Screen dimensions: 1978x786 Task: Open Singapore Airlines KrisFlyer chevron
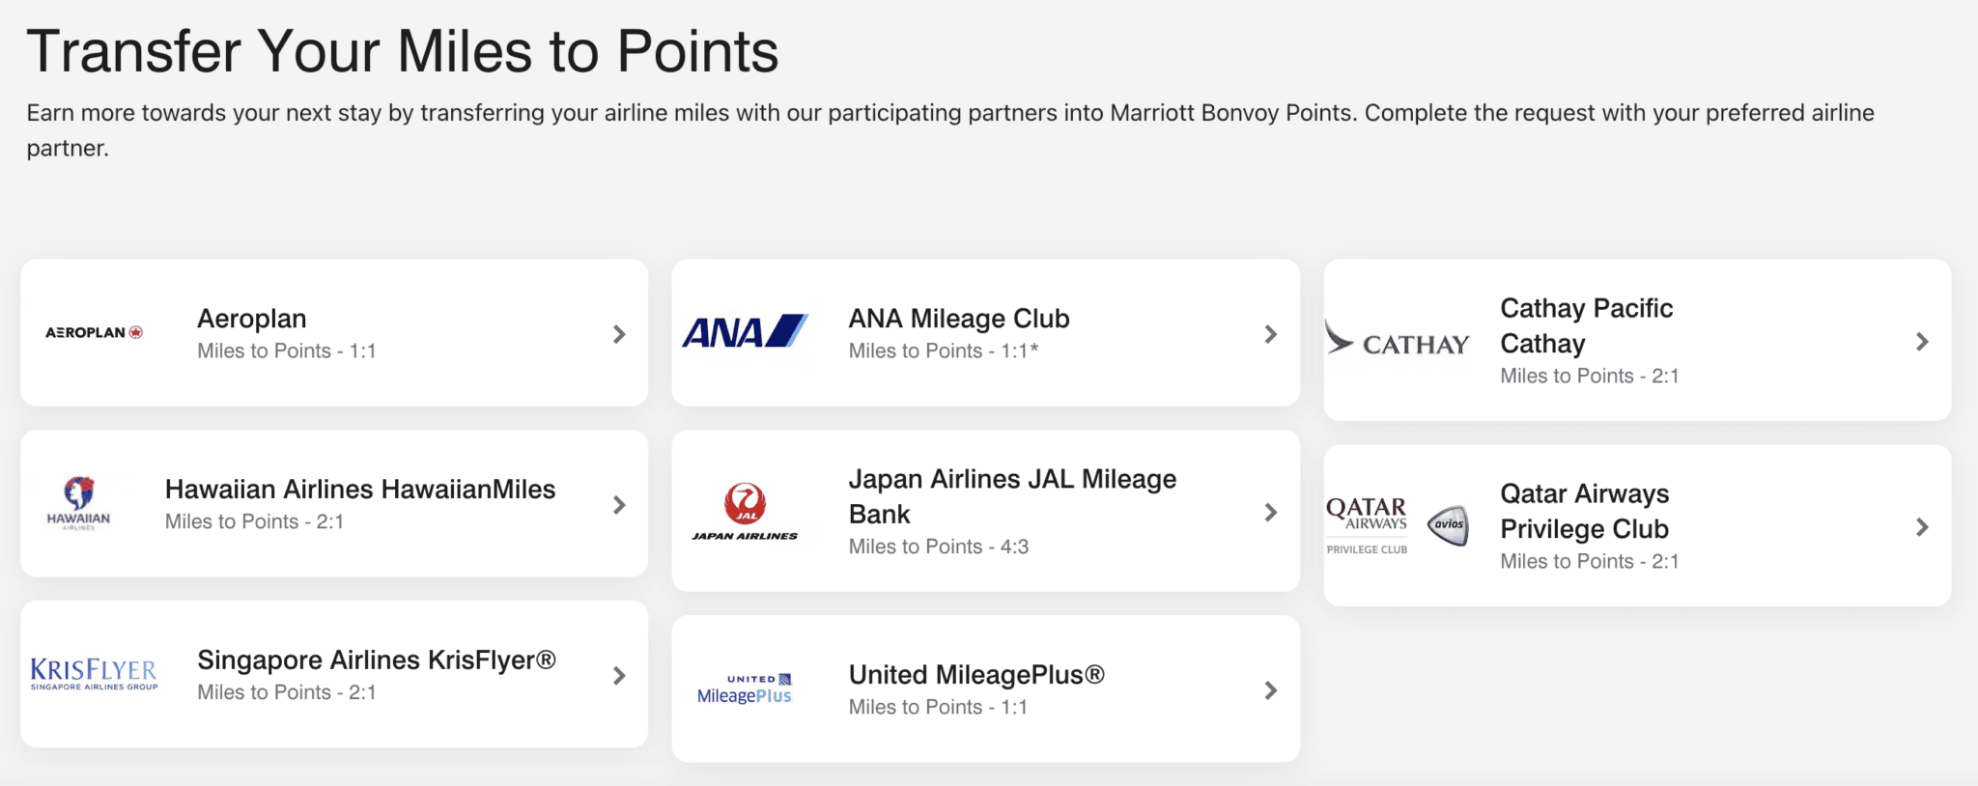[619, 675]
